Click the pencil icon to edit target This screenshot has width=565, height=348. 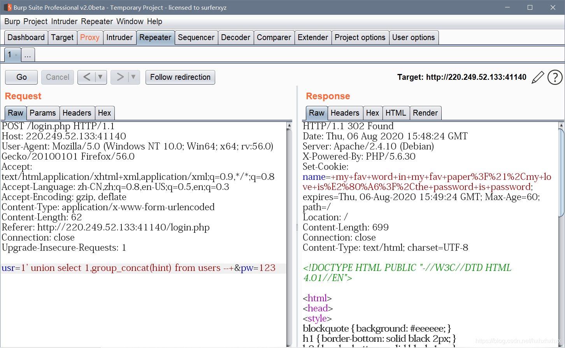point(537,77)
